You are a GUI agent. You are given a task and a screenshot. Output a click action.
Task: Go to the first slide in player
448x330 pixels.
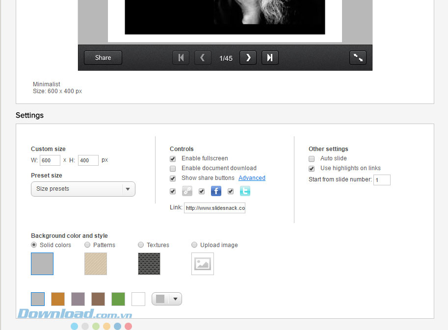coord(181,58)
